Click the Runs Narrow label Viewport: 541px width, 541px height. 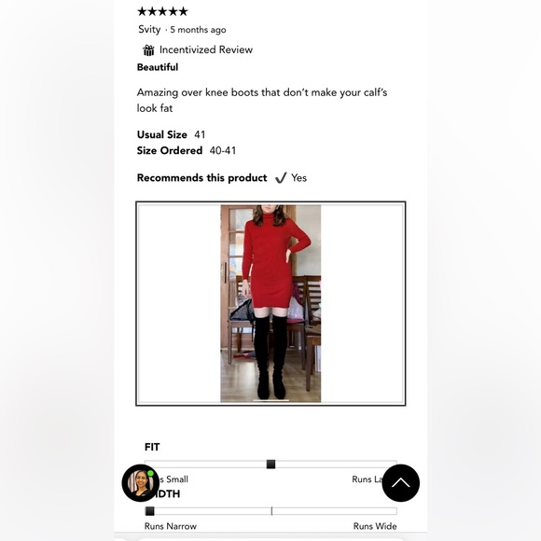(171, 526)
